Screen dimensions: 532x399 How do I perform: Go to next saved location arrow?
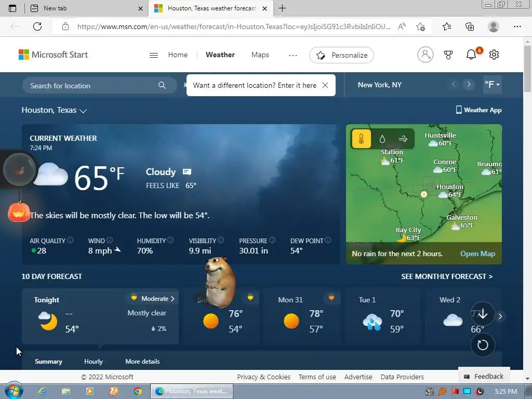(469, 84)
